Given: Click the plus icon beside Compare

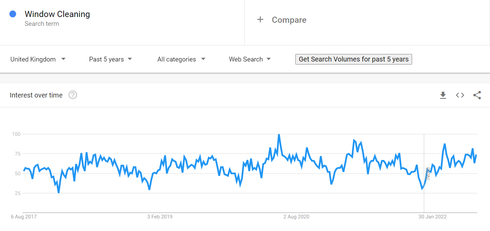Looking at the screenshot, I should (x=260, y=20).
